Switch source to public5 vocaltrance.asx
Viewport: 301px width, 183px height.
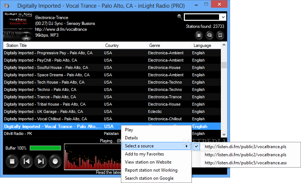(x=246, y=163)
